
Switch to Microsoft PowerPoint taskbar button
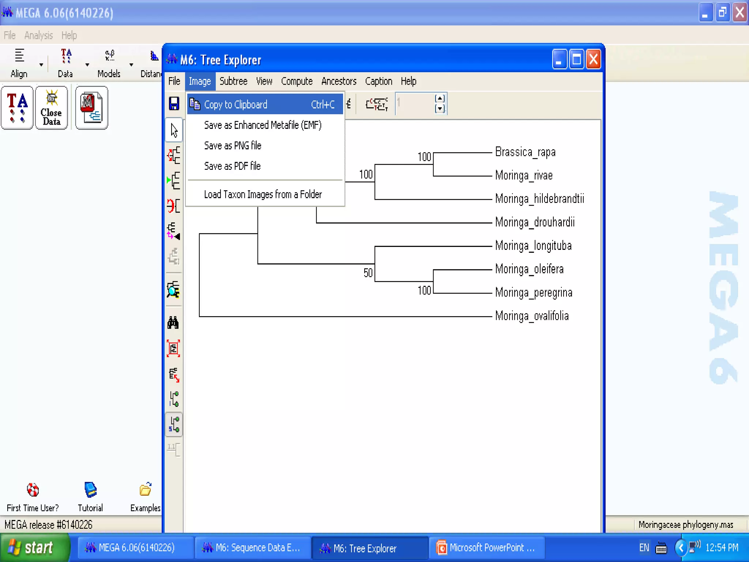487,548
